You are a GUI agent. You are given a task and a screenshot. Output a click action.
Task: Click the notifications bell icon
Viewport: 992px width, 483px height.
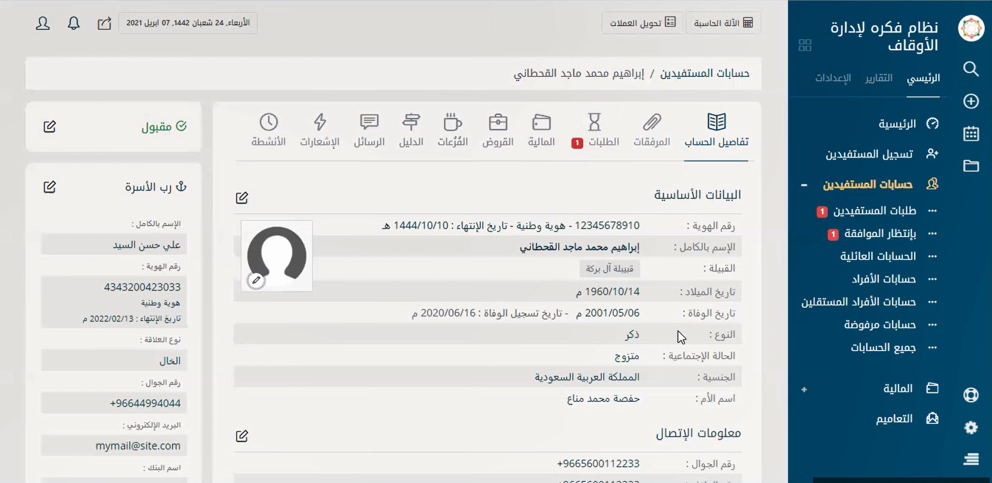click(x=73, y=24)
